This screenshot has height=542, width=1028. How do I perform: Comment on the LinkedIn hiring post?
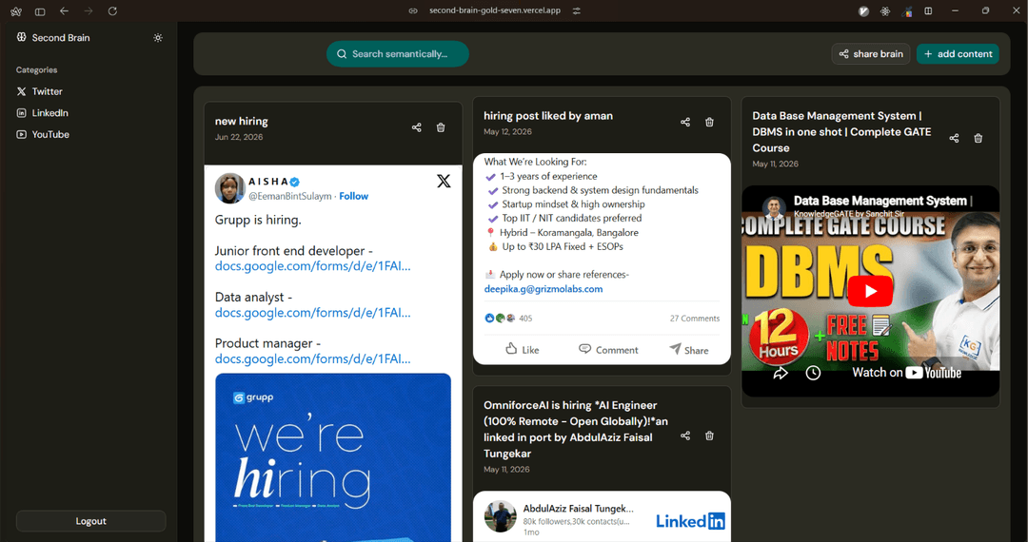point(607,350)
